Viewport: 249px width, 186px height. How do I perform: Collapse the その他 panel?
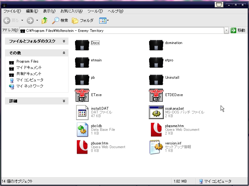[x=37, y=53]
